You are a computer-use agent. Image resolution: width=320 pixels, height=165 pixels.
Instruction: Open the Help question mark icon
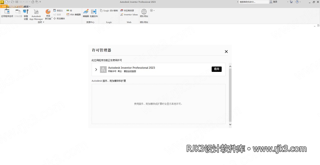tap(297, 2)
